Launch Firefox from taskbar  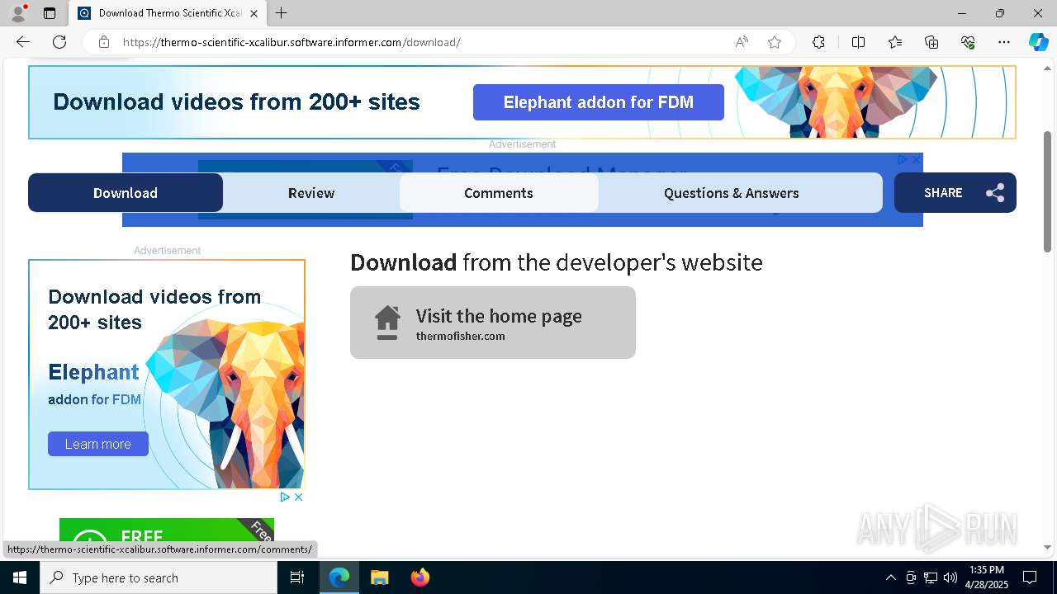click(x=419, y=577)
